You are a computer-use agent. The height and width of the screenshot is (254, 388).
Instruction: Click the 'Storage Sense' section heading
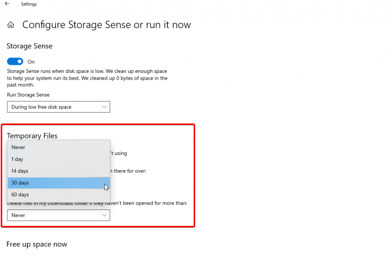[x=30, y=46]
